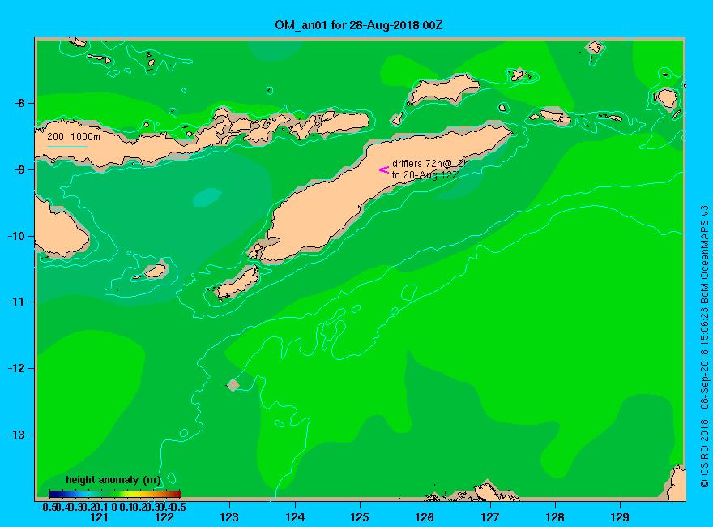Click the title 'OM_an01 for 28-Aug-2018 00Z'

coord(358,25)
